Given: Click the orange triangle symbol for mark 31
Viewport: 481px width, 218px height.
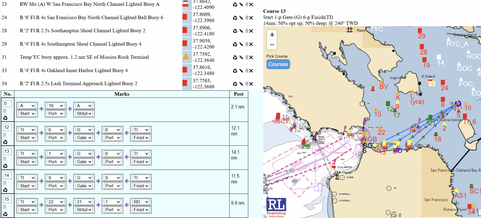Looking at the screenshot, I should pos(186,56).
